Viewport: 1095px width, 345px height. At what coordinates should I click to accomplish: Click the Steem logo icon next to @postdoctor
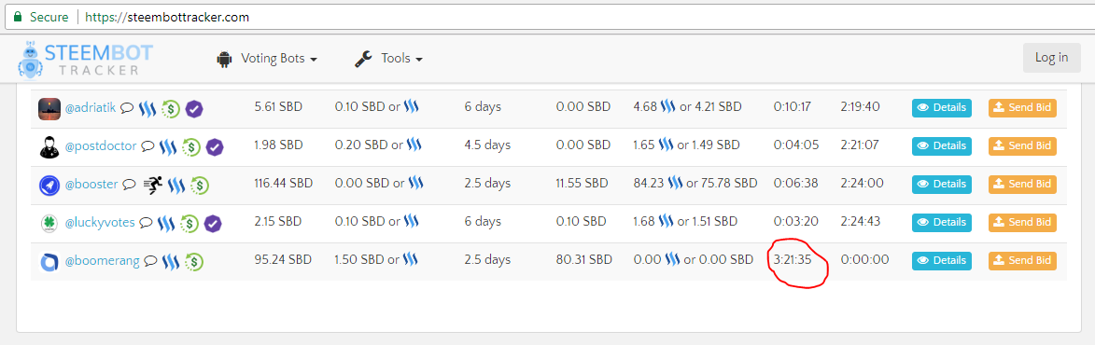click(168, 147)
